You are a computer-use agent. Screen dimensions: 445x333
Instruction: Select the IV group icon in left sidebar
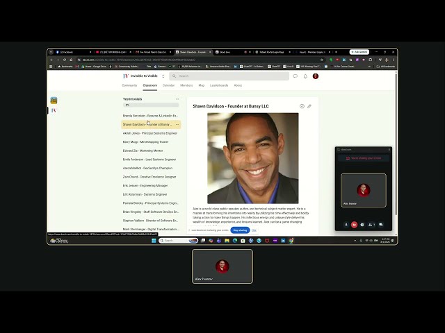54,110
